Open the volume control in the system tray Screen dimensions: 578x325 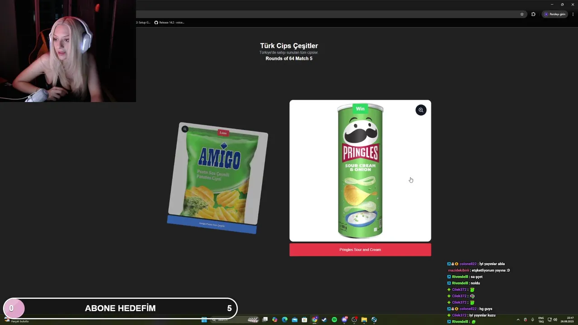(555, 320)
